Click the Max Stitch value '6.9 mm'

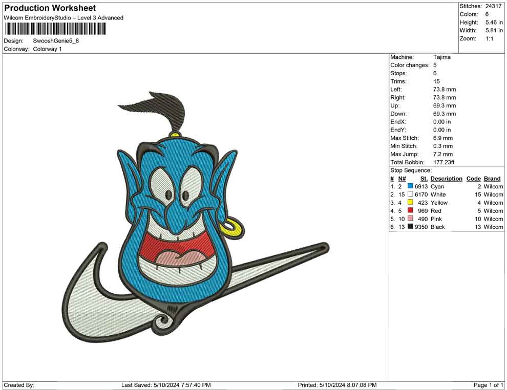[443, 138]
